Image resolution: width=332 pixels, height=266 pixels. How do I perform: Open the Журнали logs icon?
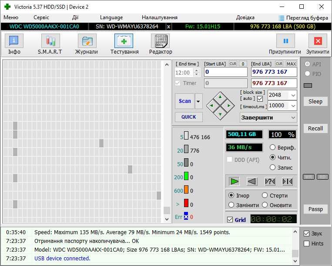point(87,41)
